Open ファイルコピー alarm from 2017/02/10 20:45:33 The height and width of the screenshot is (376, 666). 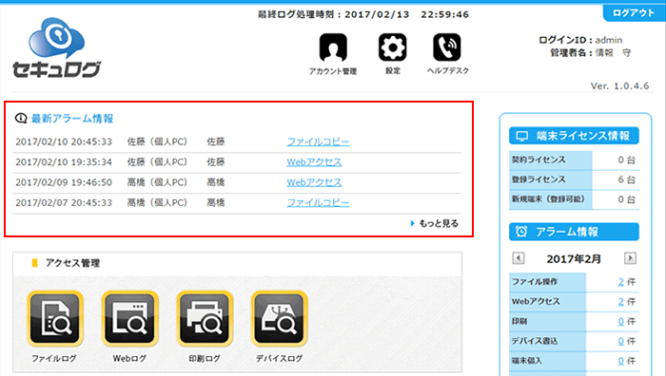[318, 141]
